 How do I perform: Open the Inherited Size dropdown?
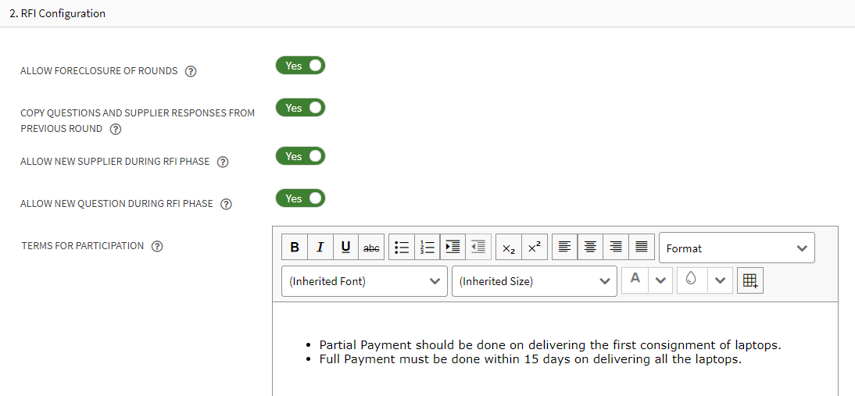coord(534,281)
